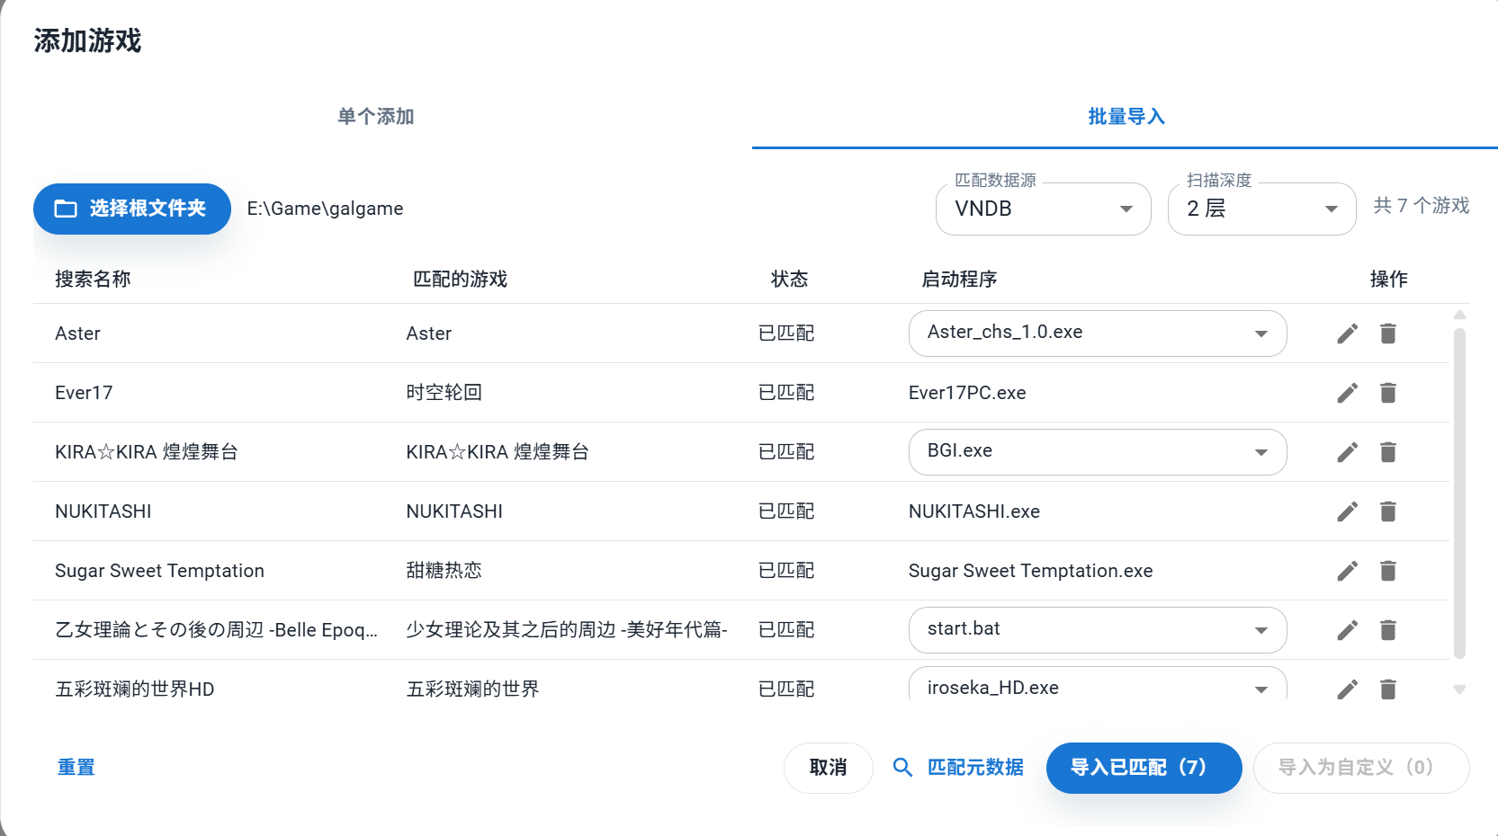Click the 状态 column header
The width and height of the screenshot is (1498, 836).
click(789, 280)
